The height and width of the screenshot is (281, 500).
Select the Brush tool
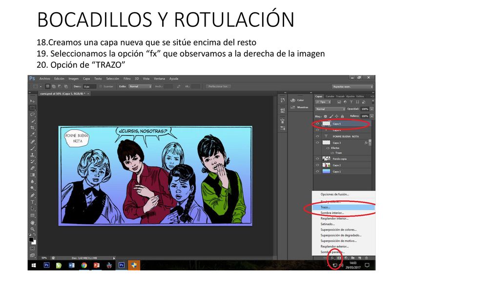click(33, 148)
